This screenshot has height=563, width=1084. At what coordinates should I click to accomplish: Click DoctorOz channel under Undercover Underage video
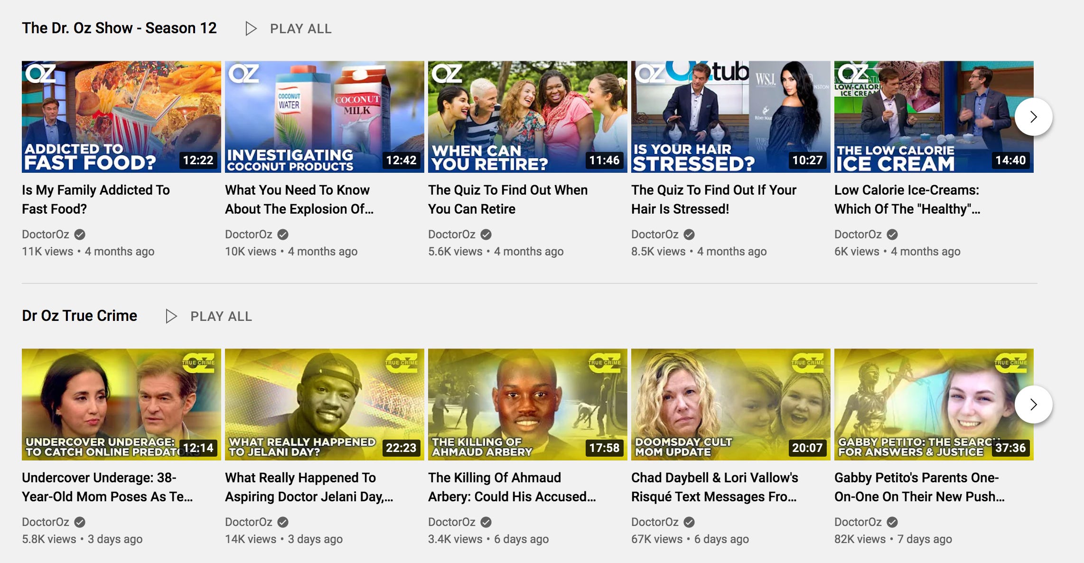coord(46,522)
